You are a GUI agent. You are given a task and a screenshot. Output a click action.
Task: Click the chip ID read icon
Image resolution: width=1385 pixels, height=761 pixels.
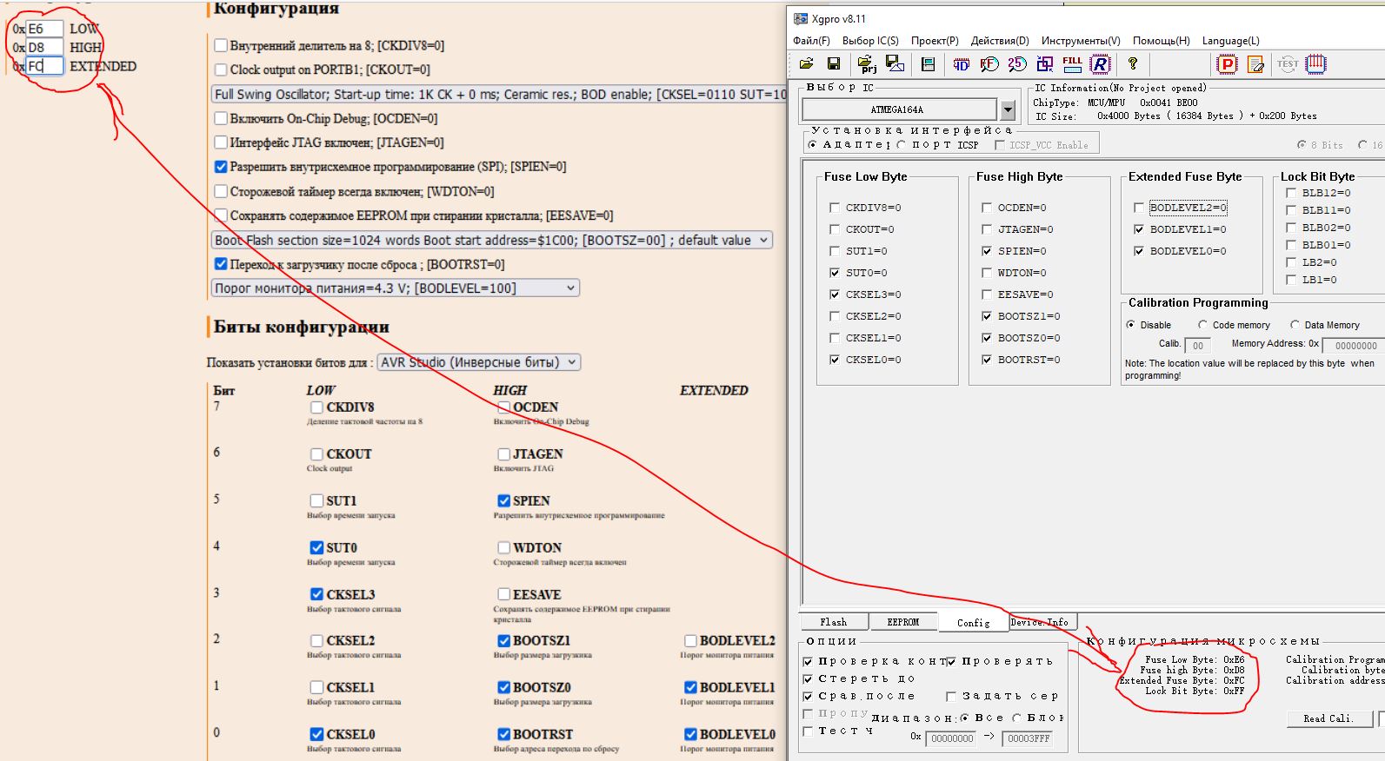point(961,63)
